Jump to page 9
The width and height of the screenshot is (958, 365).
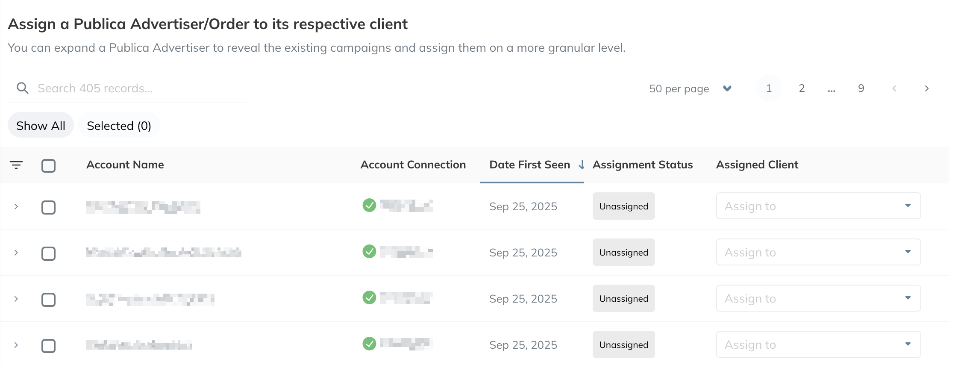(x=861, y=88)
